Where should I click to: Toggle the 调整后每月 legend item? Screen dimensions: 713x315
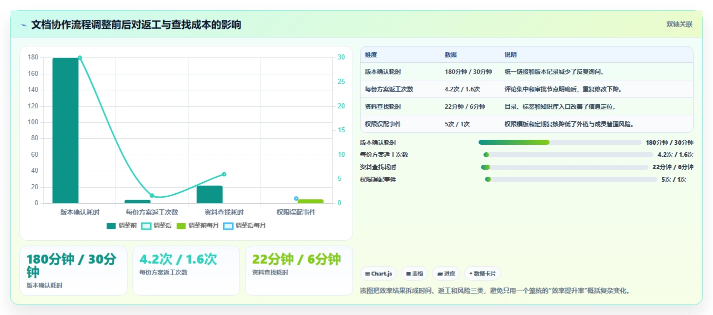coord(244,226)
